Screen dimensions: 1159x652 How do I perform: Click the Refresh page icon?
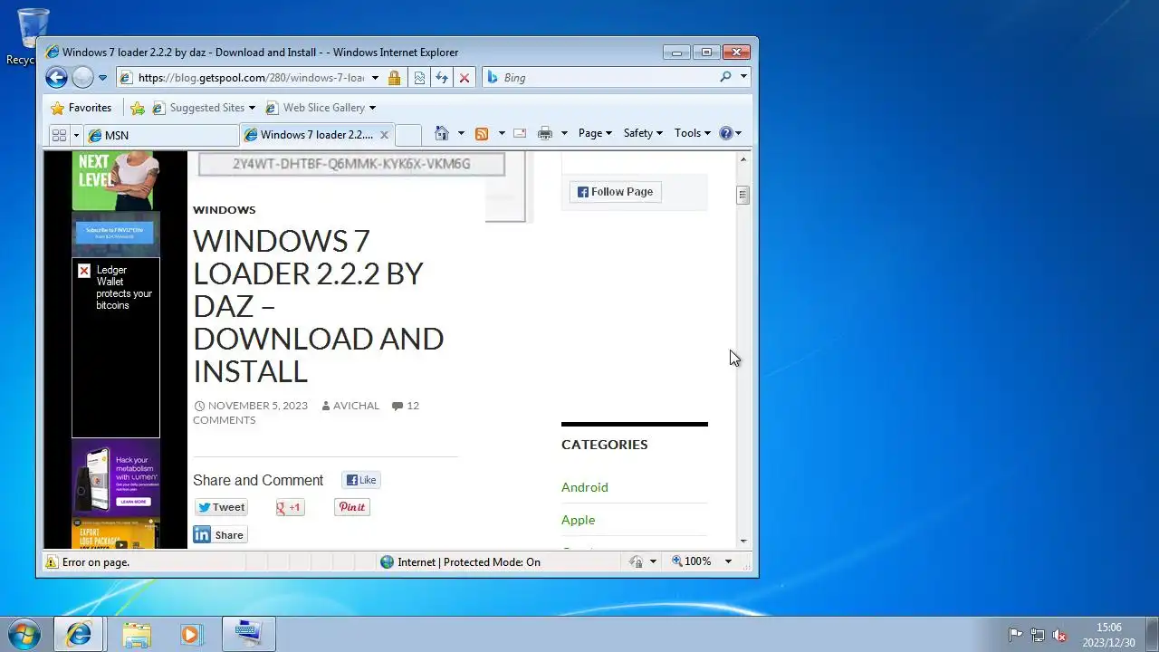(x=442, y=78)
